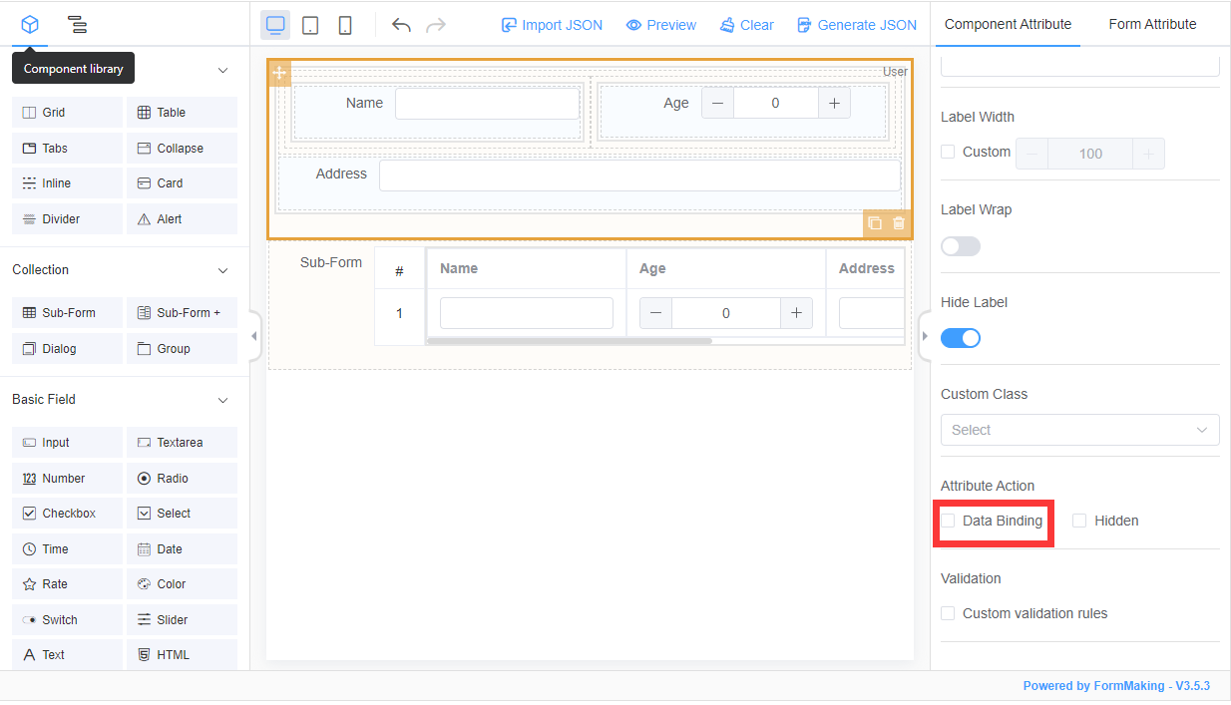Toggle the Hide Label switch off
Screen dimensions: 1231x705
click(x=961, y=338)
